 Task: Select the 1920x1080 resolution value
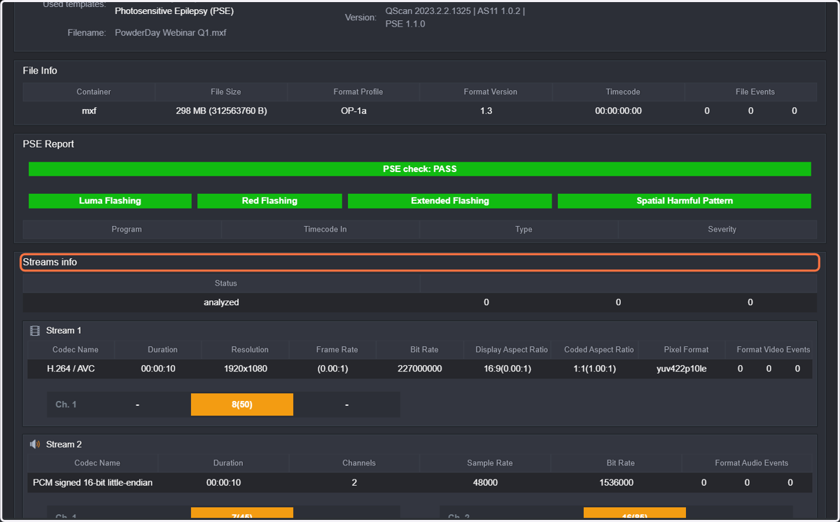click(246, 369)
